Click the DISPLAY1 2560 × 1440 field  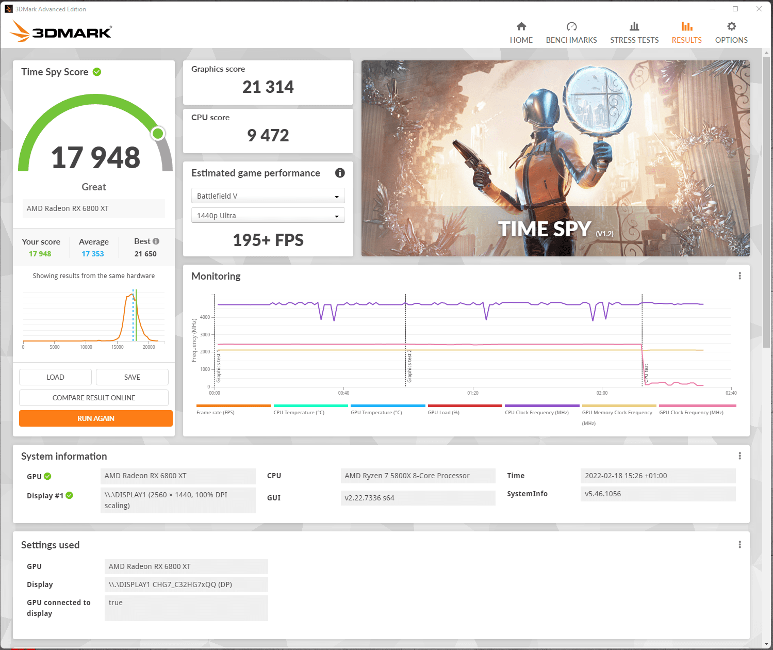[178, 500]
